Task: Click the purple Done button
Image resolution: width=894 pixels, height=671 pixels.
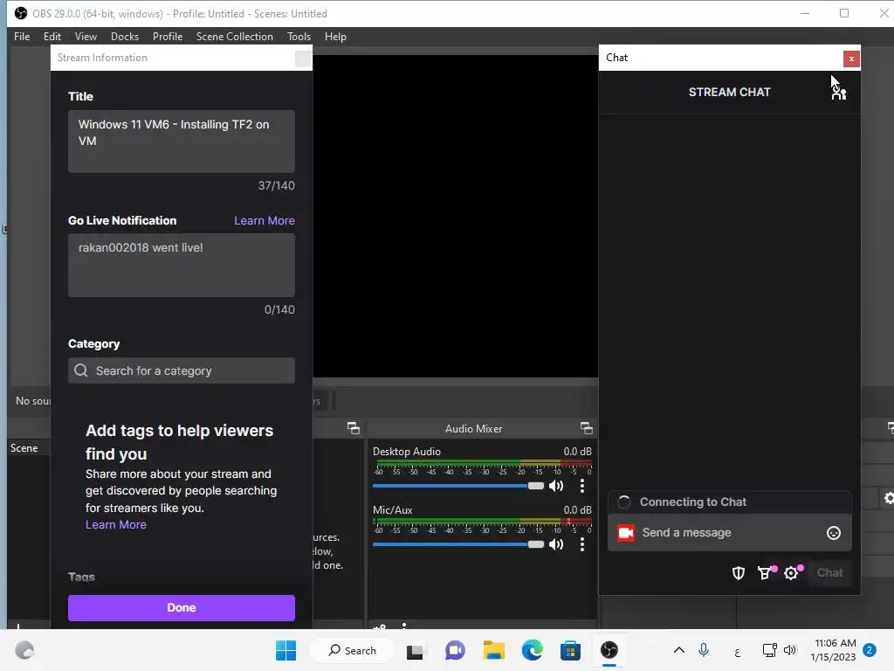Action: point(182,608)
